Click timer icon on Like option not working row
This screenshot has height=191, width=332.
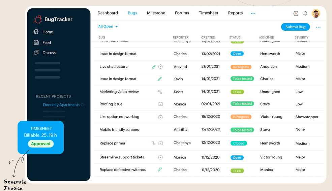pyautogui.click(x=160, y=117)
